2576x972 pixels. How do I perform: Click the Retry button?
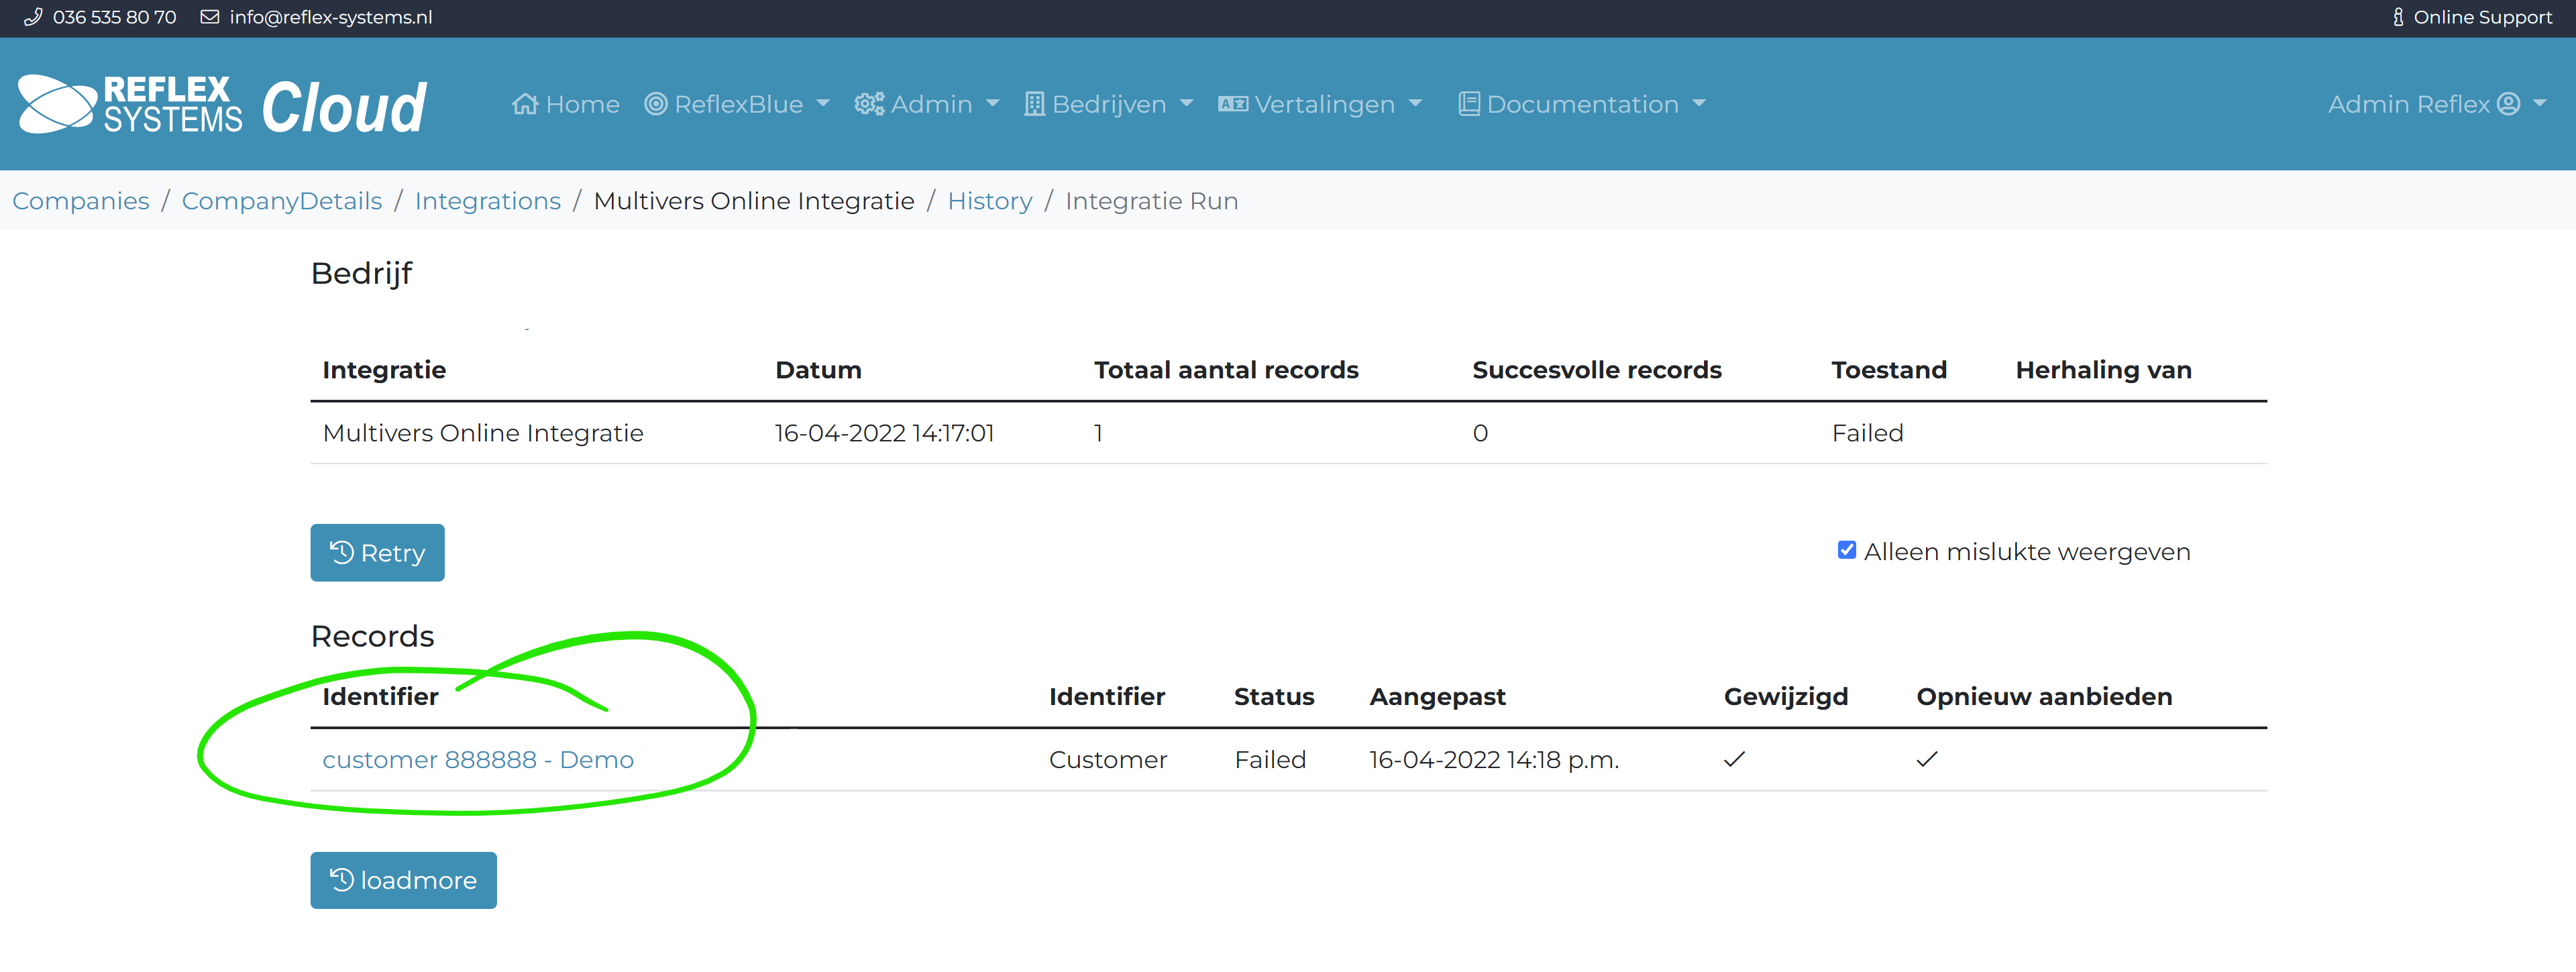(x=377, y=552)
